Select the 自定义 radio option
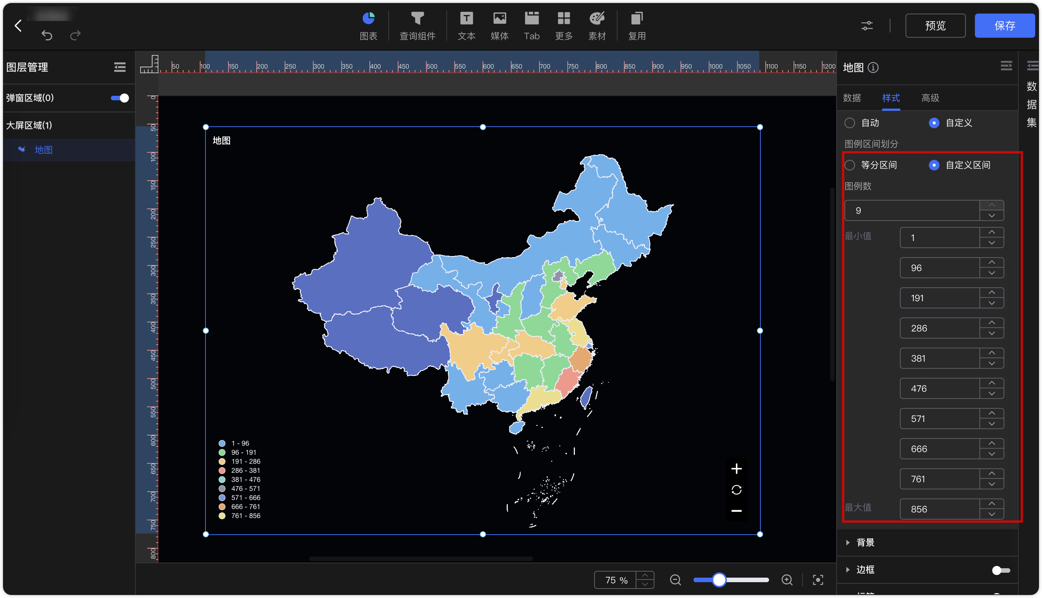 [x=933, y=123]
